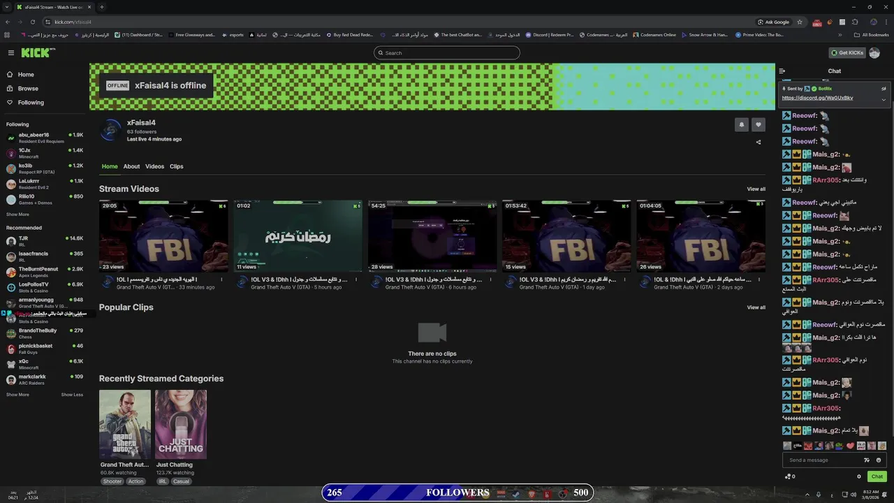894x503 pixels.
Task: Open the 01:53:42 stream video thumbnail
Action: [566, 236]
